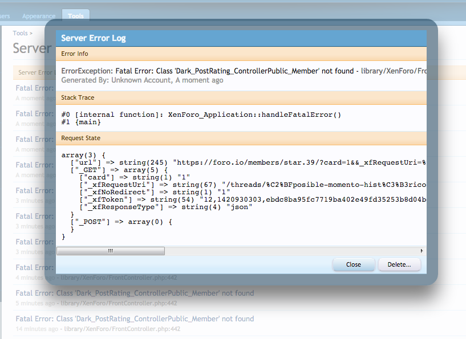The image size is (466, 339).
Task: Click the horizontal scrollbar thumb grip
Action: coord(111,251)
